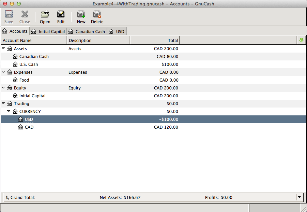Switch to the Initial Capital tab
This screenshot has width=307, height=212.
click(48, 31)
